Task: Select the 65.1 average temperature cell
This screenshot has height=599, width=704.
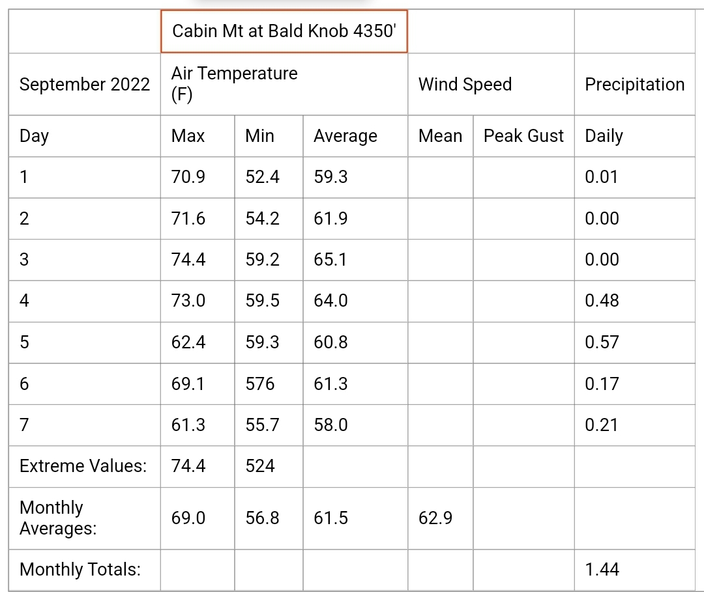Action: tap(355, 260)
